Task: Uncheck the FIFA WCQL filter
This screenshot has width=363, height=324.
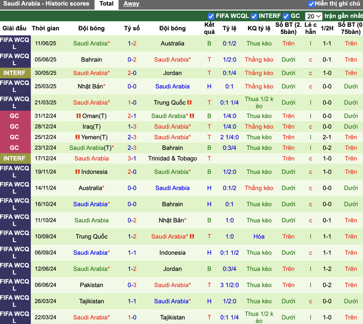Action: (x=211, y=16)
